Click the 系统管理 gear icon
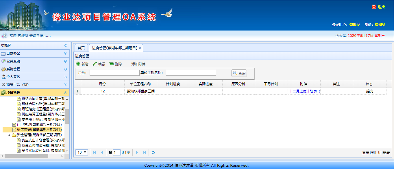The image size is (394, 169). tap(3, 69)
